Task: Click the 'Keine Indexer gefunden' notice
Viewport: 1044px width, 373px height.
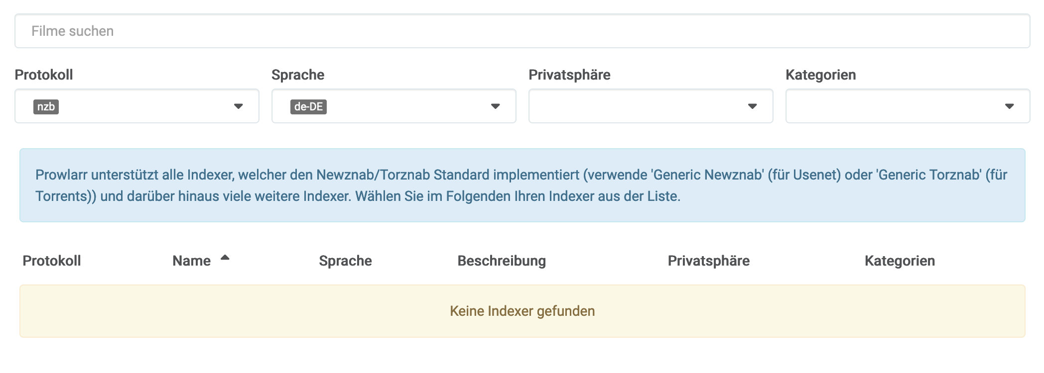Action: click(x=522, y=311)
